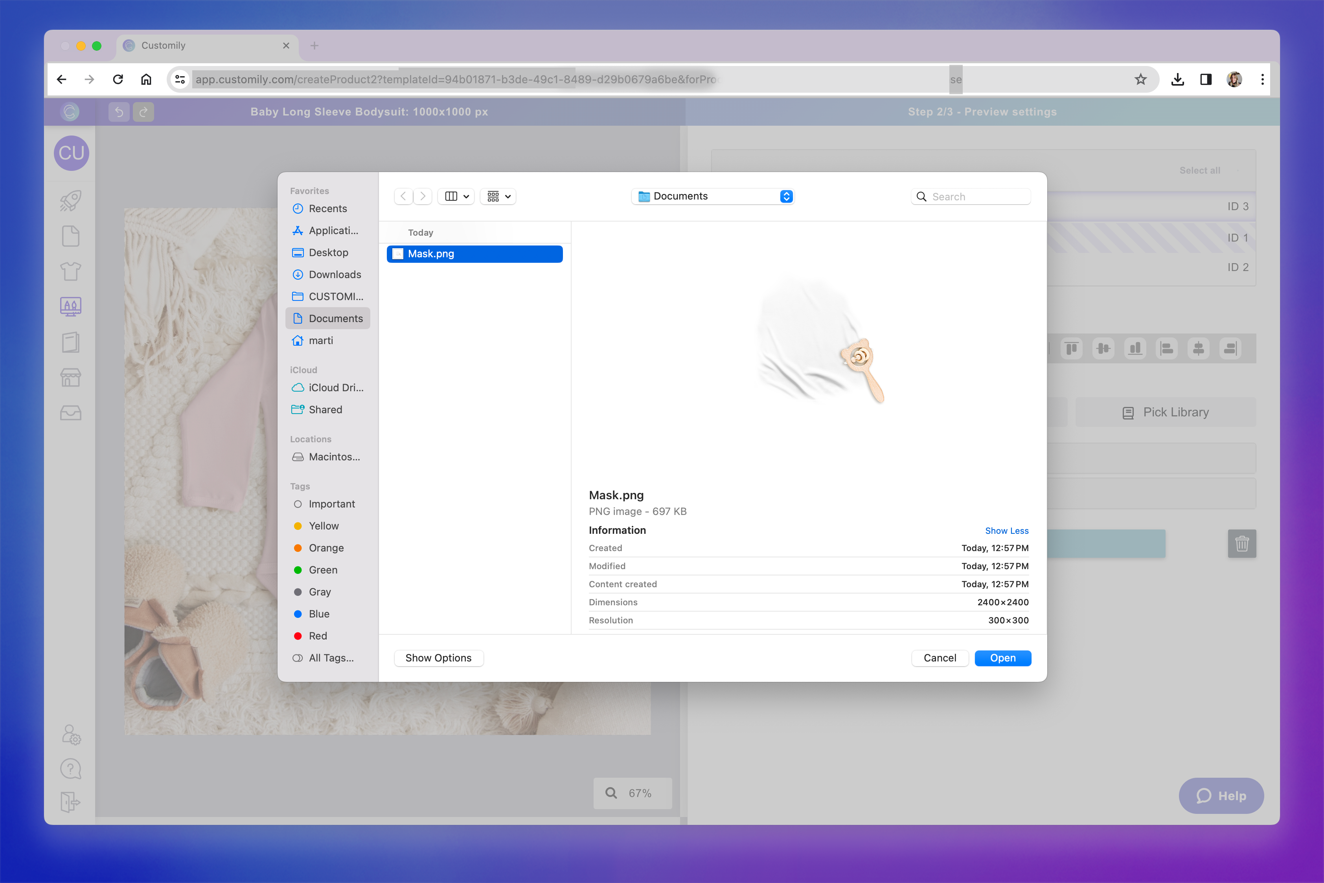Click align vertical centers icon

(x=1103, y=348)
